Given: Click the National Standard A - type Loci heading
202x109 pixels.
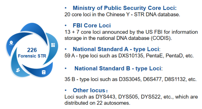Looking at the screenshot, I should pyautogui.click(x=116, y=49).
